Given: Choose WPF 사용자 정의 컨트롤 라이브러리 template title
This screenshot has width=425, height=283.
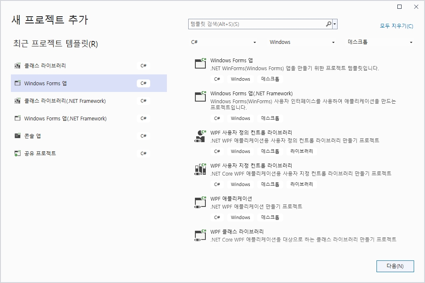Looking at the screenshot, I should click(x=251, y=133).
